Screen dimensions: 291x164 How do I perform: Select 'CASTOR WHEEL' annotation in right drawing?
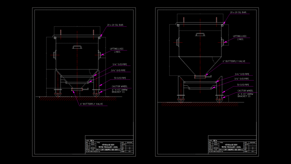click(x=245, y=90)
